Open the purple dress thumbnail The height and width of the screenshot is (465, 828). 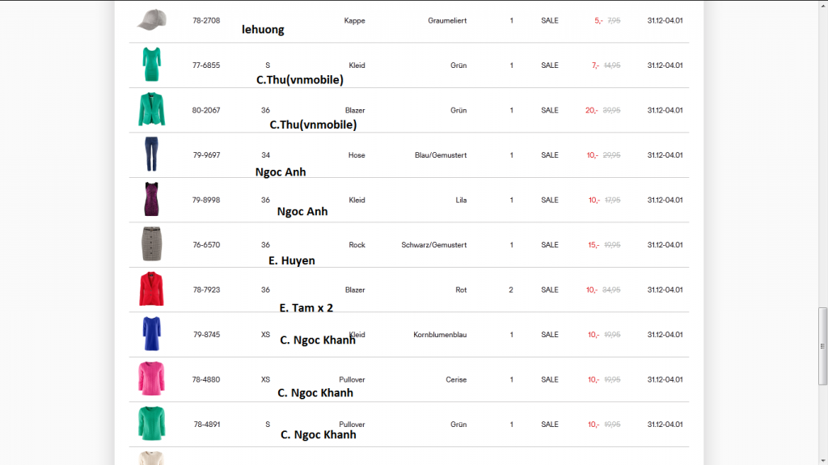tap(151, 199)
